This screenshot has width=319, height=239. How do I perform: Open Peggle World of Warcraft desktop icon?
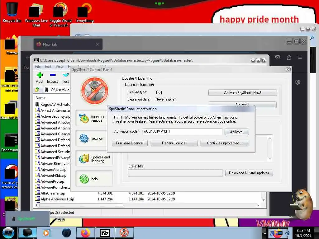coord(60,15)
